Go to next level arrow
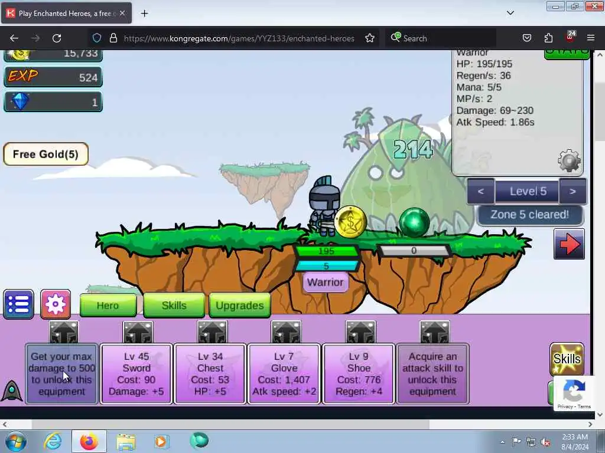This screenshot has height=453, width=605. (573, 191)
